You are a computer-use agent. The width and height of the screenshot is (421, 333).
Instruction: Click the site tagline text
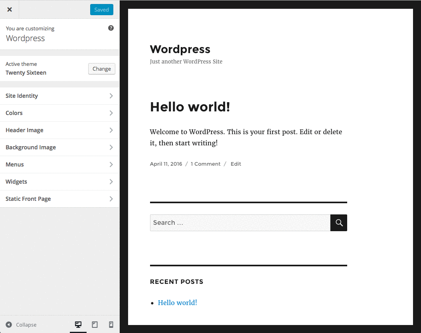click(x=186, y=61)
